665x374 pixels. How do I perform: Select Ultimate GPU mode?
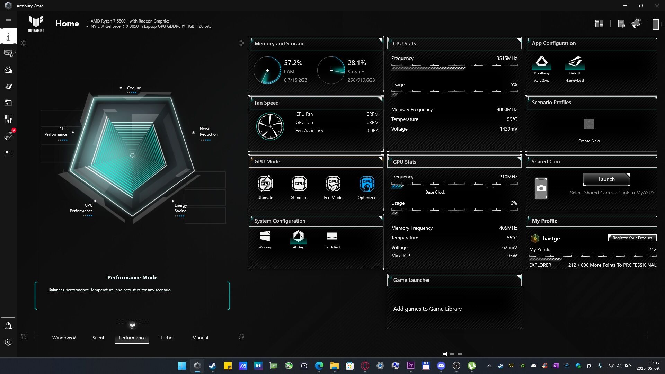point(265,188)
